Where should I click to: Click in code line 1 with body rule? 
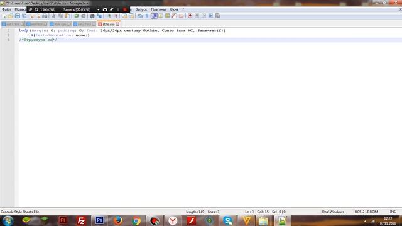click(x=122, y=31)
